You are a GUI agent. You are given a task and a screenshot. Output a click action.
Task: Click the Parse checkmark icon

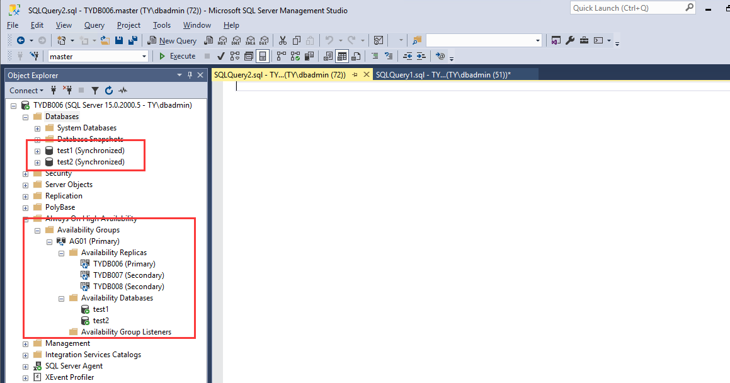click(x=220, y=56)
